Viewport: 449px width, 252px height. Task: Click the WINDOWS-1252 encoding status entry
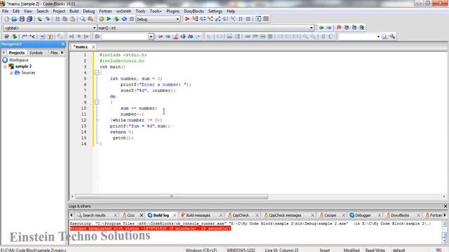(x=241, y=250)
